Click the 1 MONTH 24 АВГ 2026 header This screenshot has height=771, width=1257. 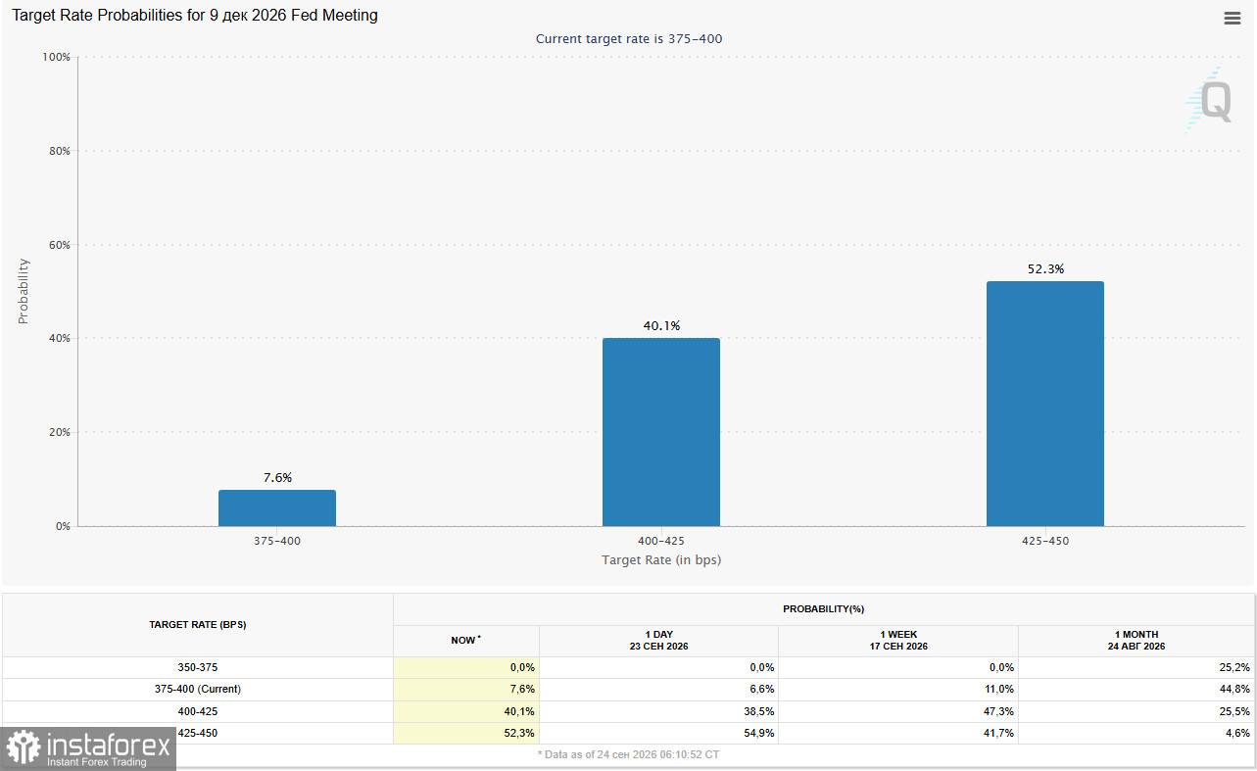pos(1136,641)
